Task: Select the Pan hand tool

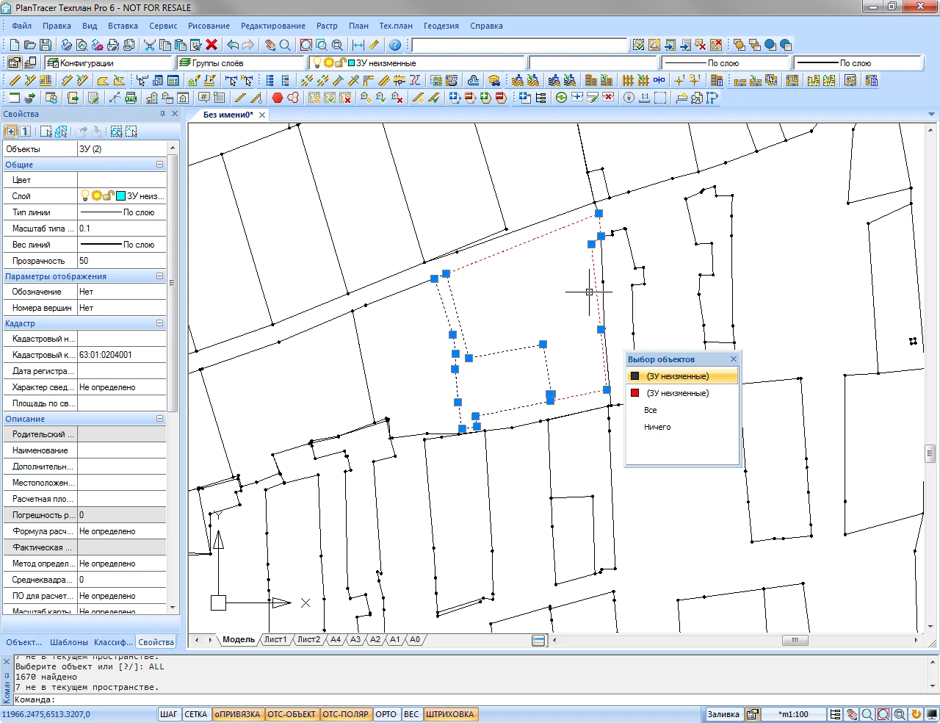Action: click(270, 45)
